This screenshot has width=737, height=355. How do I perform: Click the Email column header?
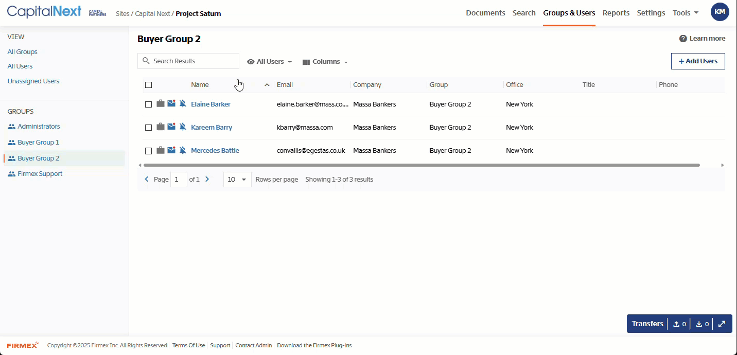(x=285, y=85)
